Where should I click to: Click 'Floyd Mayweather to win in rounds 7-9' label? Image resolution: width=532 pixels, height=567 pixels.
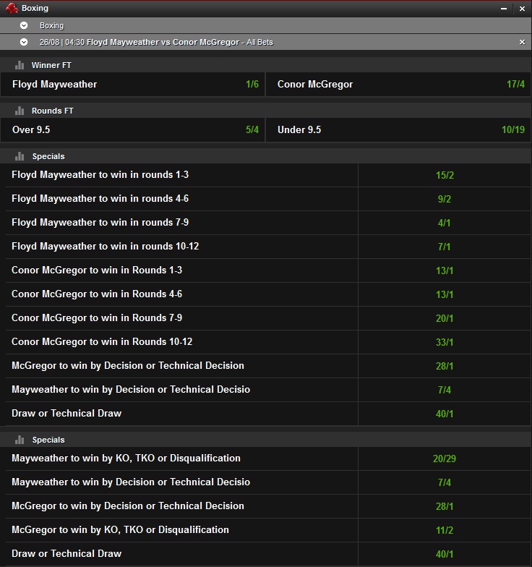[100, 223]
